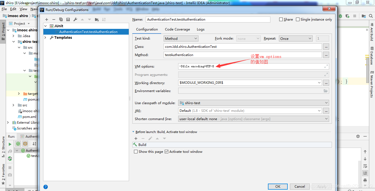Browse for Method with ellipsis button
This screenshot has height=191, width=375.
(x=326, y=55)
